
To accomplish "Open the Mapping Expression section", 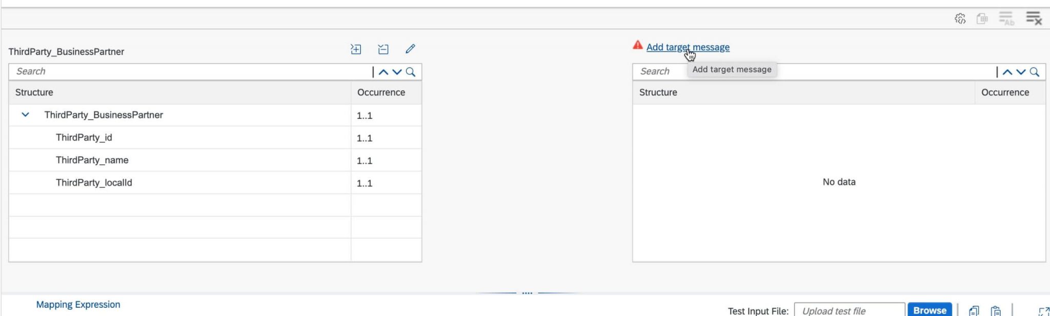I will pos(78,304).
